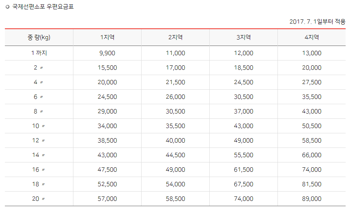
Task: Select the 중 량(kg) column header
Action: click(39, 37)
